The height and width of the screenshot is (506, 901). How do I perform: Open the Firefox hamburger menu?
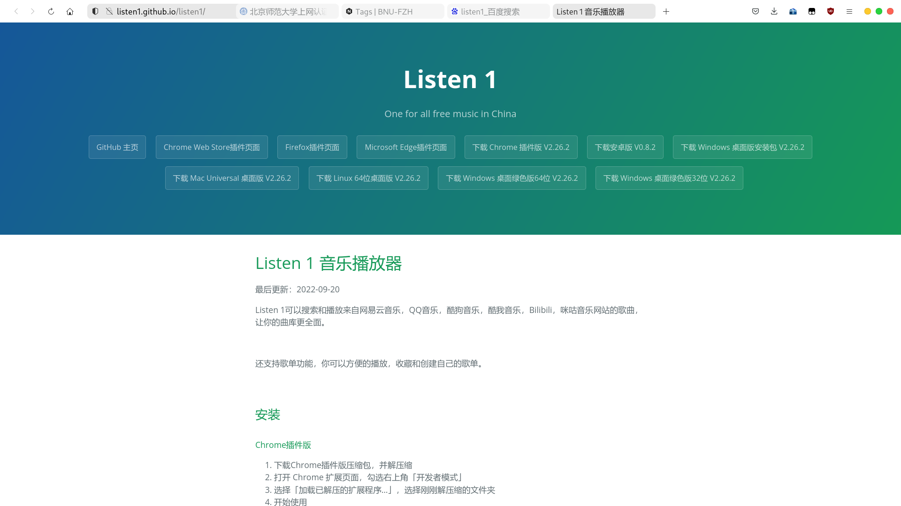(x=849, y=11)
